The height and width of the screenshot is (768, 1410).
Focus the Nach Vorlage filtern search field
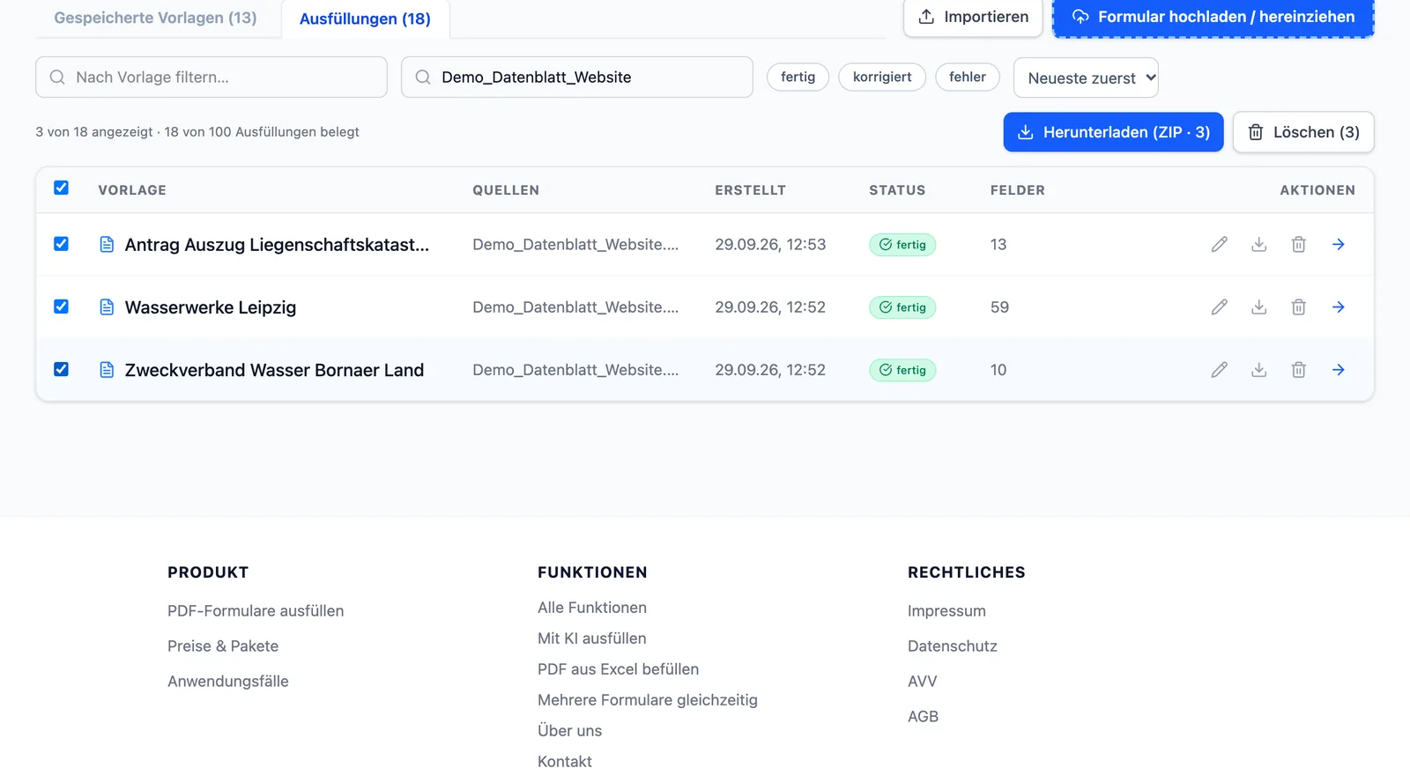211,78
